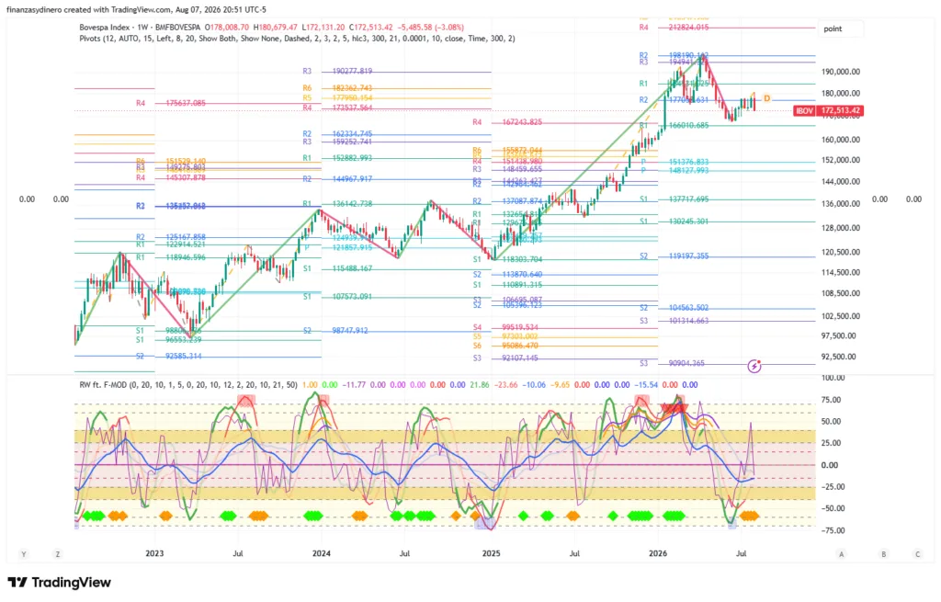This screenshot has width=941, height=602.
Task: Click the S1 130245.301 pivot label
Action: 674,221
